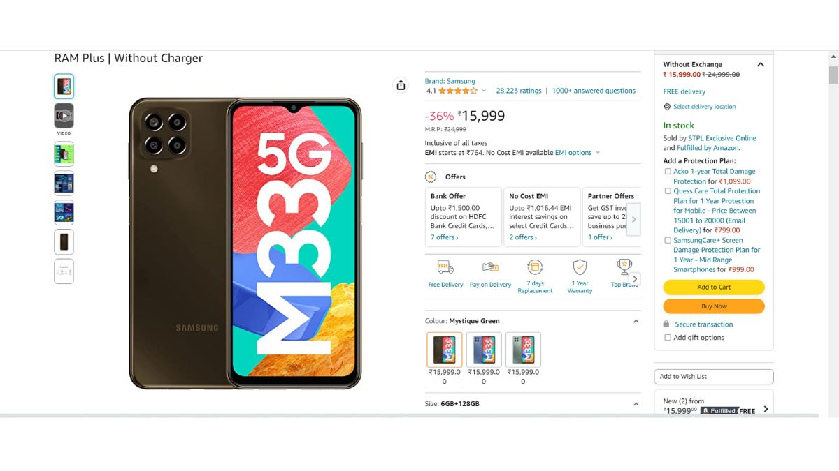Image resolution: width=839 pixels, height=471 pixels.
Task: Open the Bank Offer 7 offers card
Action: (x=463, y=217)
